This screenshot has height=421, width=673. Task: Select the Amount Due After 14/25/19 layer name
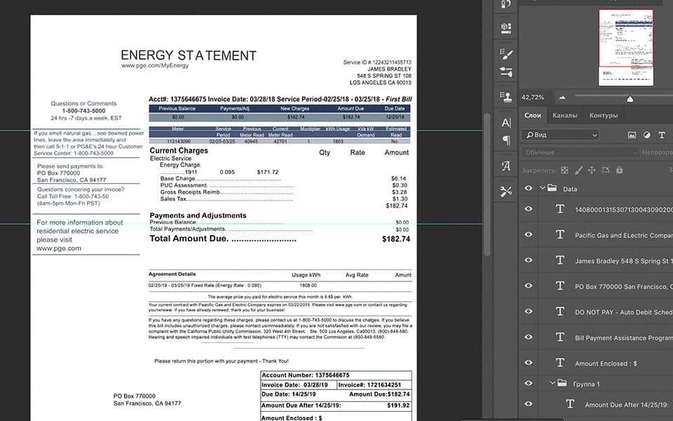coord(627,405)
